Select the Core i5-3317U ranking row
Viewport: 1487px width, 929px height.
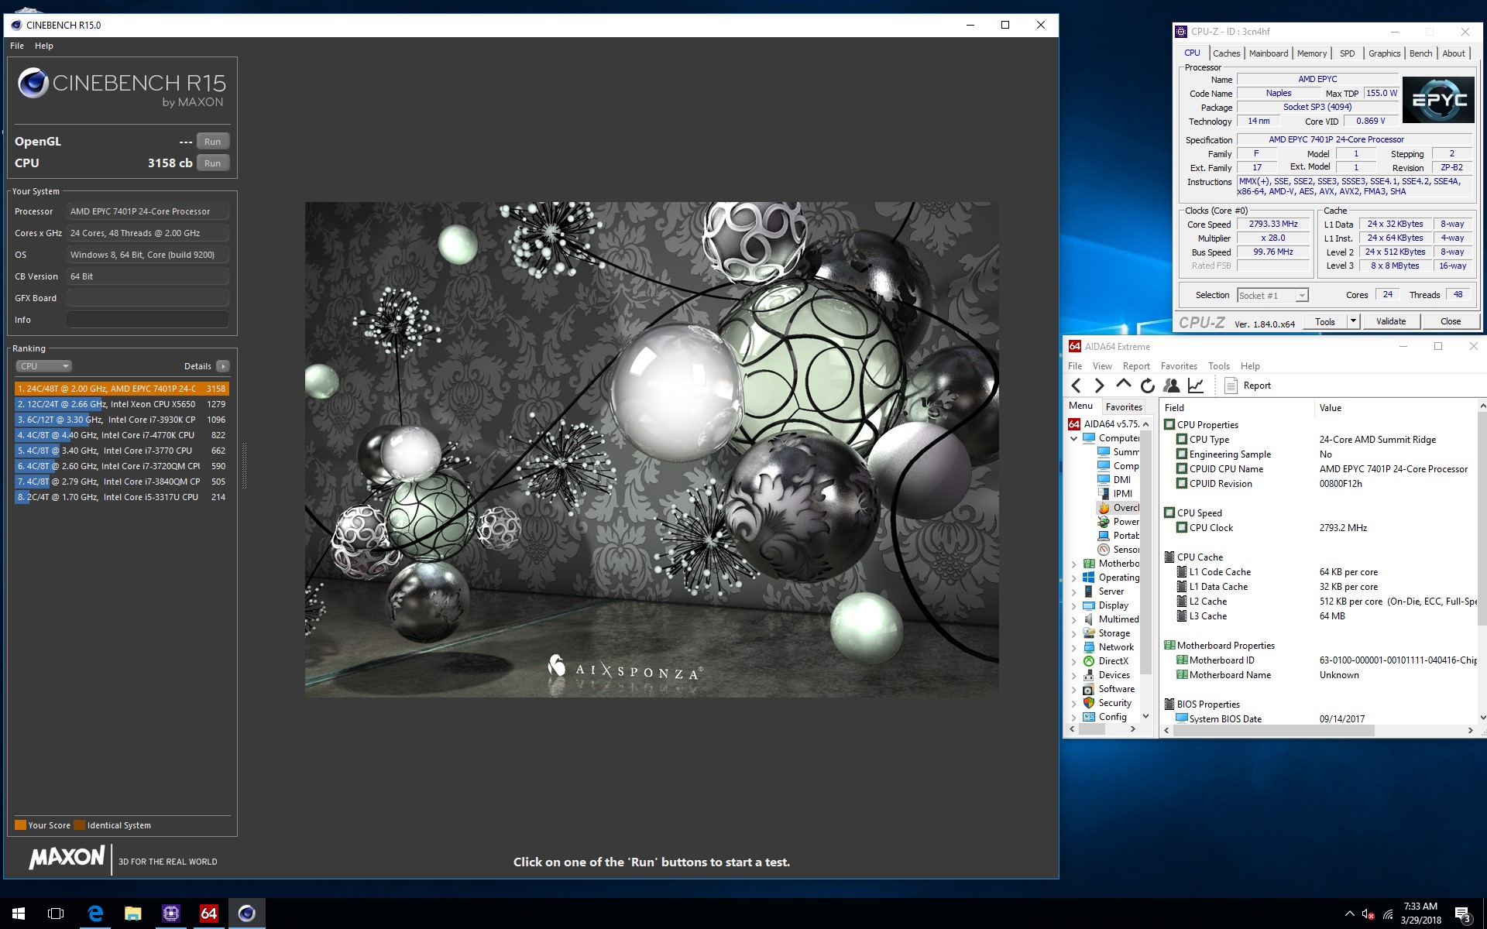[122, 497]
